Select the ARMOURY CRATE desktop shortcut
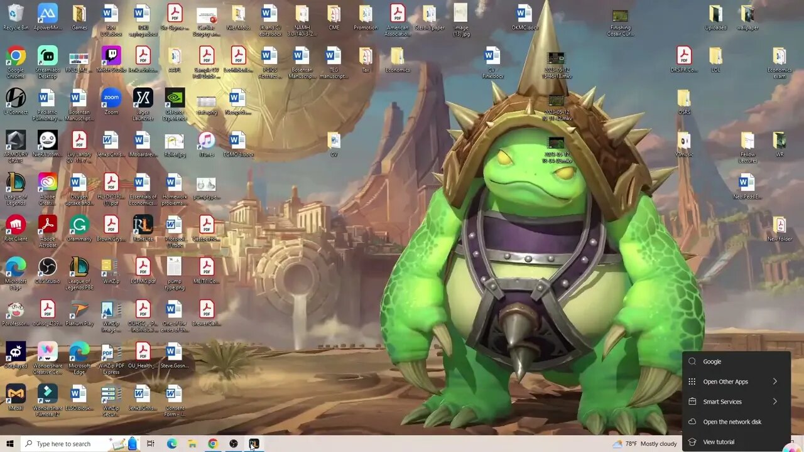804x452 pixels. click(16, 147)
